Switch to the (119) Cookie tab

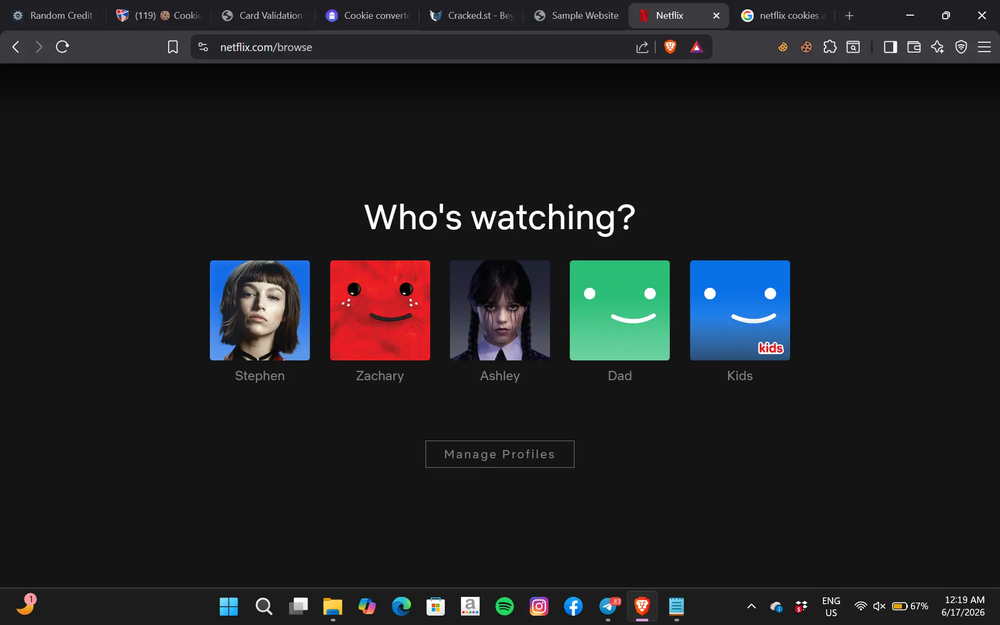click(159, 16)
